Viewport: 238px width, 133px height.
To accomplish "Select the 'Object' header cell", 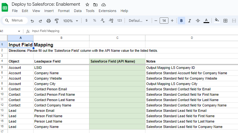I will pos(21,61).
